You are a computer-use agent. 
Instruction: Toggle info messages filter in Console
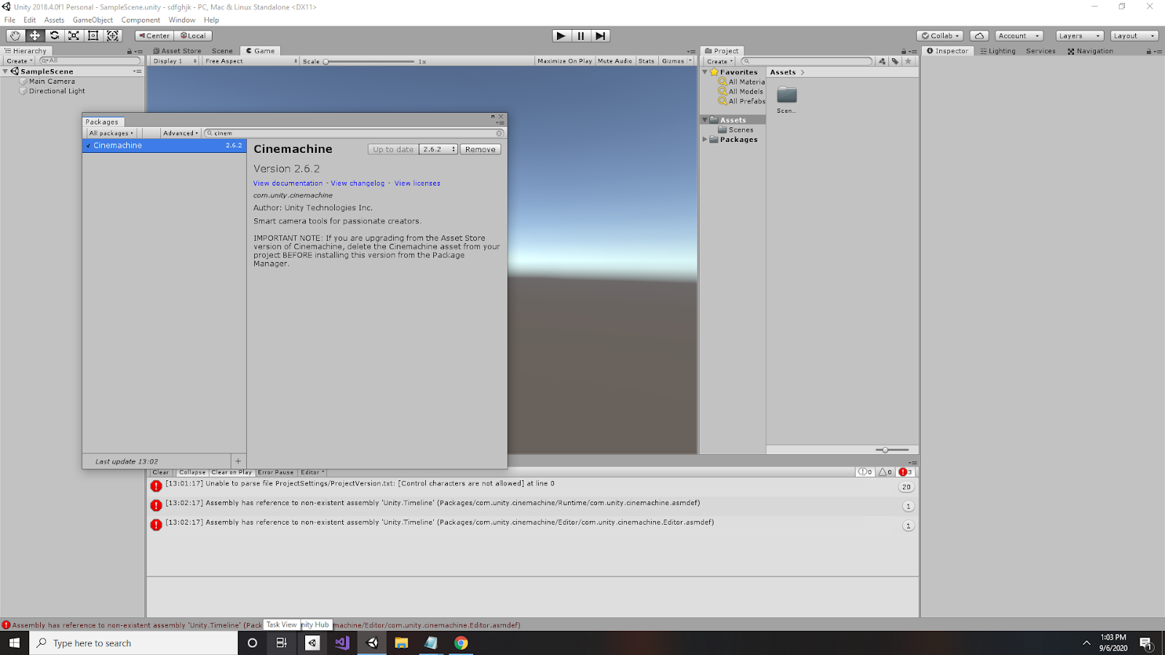(865, 472)
